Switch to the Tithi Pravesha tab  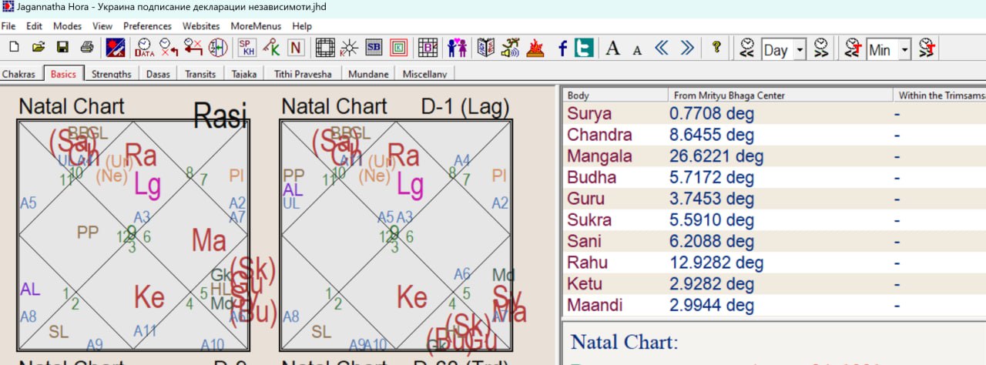point(303,74)
